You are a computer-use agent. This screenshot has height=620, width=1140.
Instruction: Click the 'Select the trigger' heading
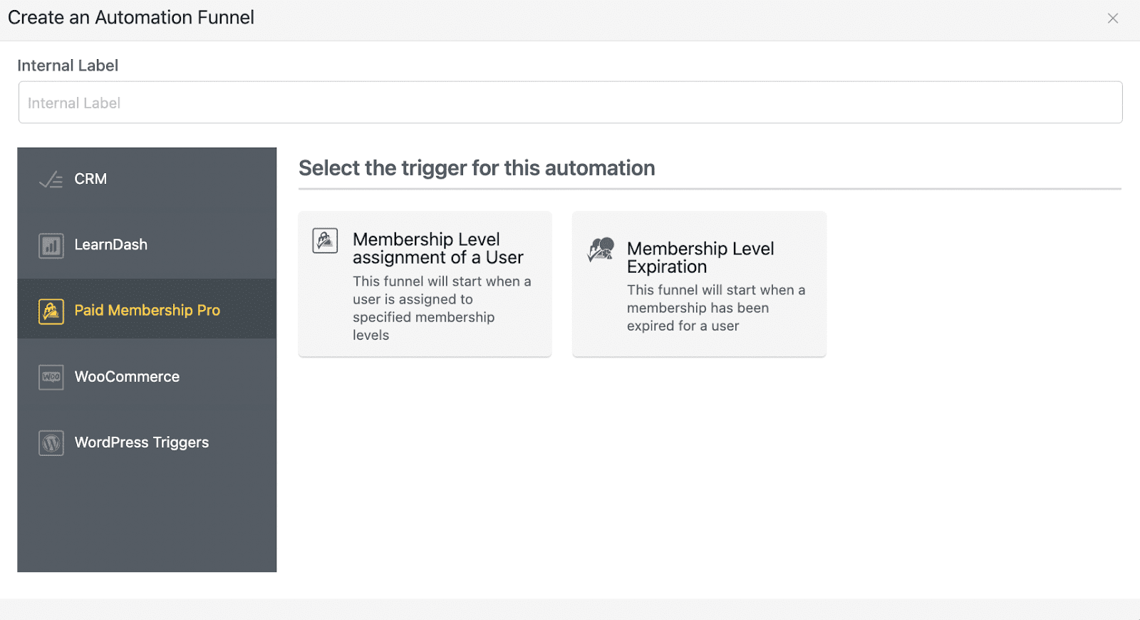(x=477, y=168)
